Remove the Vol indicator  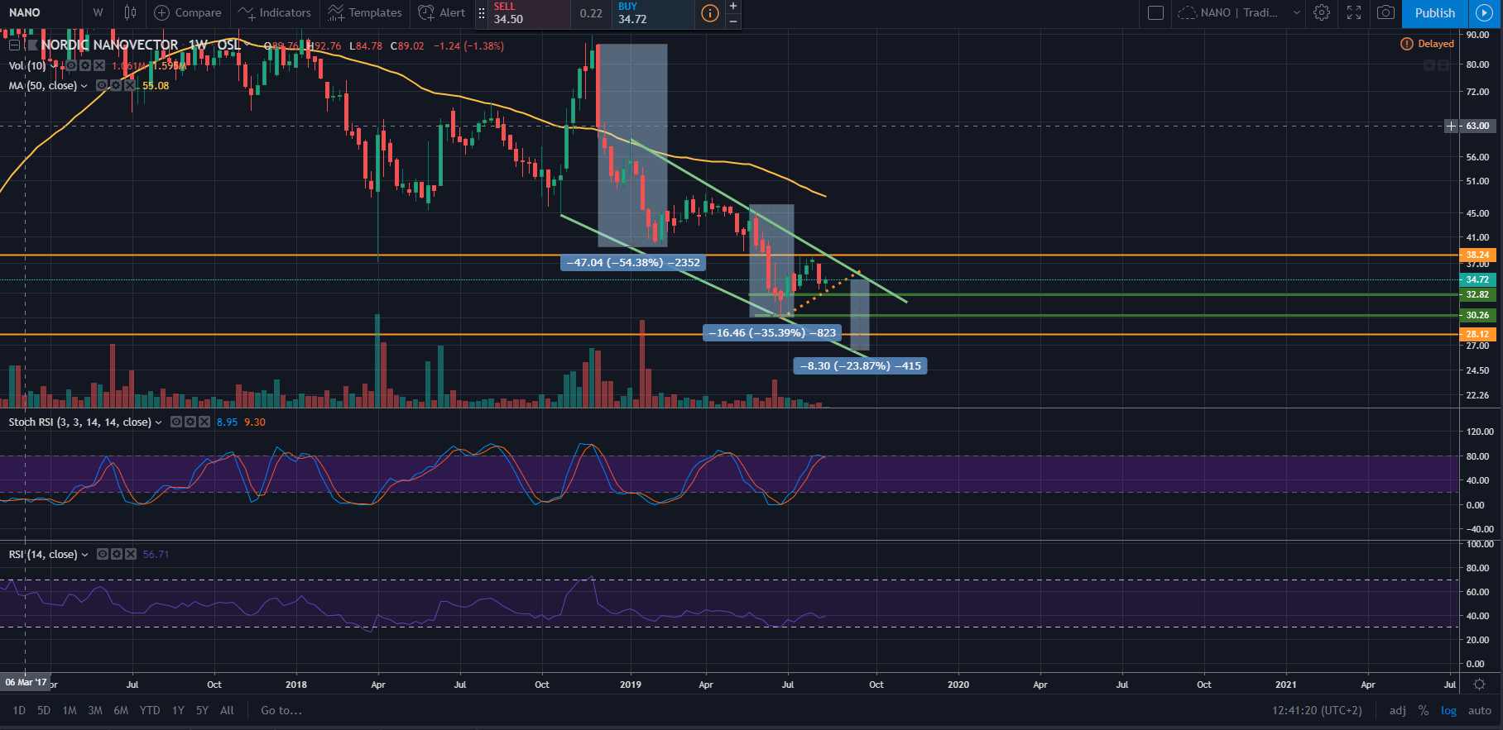click(99, 65)
